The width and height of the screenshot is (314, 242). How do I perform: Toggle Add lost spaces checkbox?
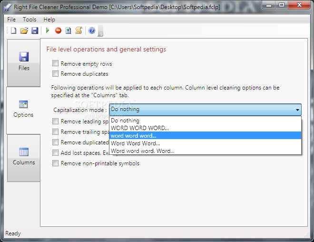pyautogui.click(x=56, y=153)
